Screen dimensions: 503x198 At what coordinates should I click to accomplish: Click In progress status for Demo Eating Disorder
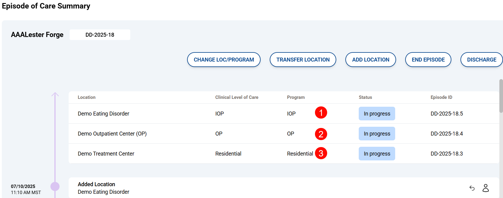[x=377, y=114]
